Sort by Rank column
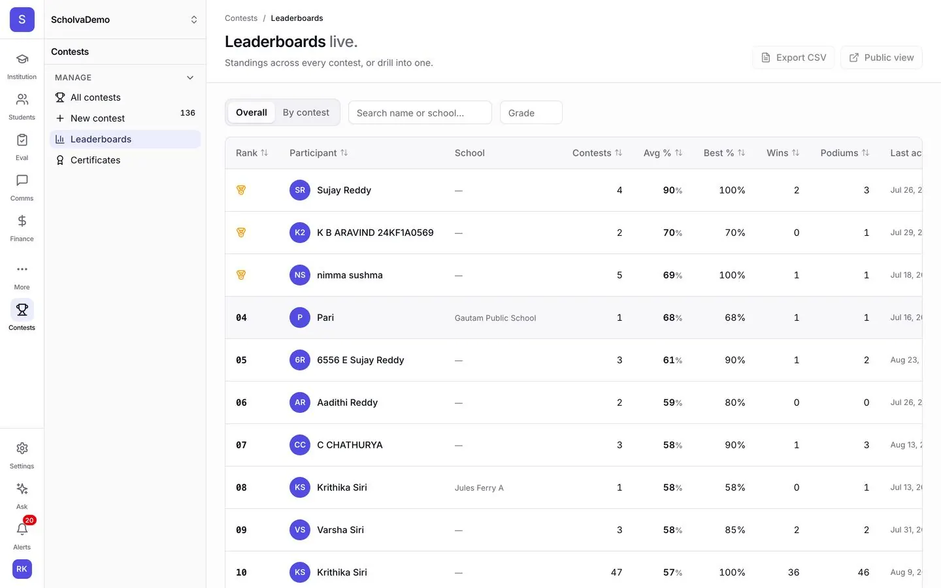941x588 pixels. (252, 153)
